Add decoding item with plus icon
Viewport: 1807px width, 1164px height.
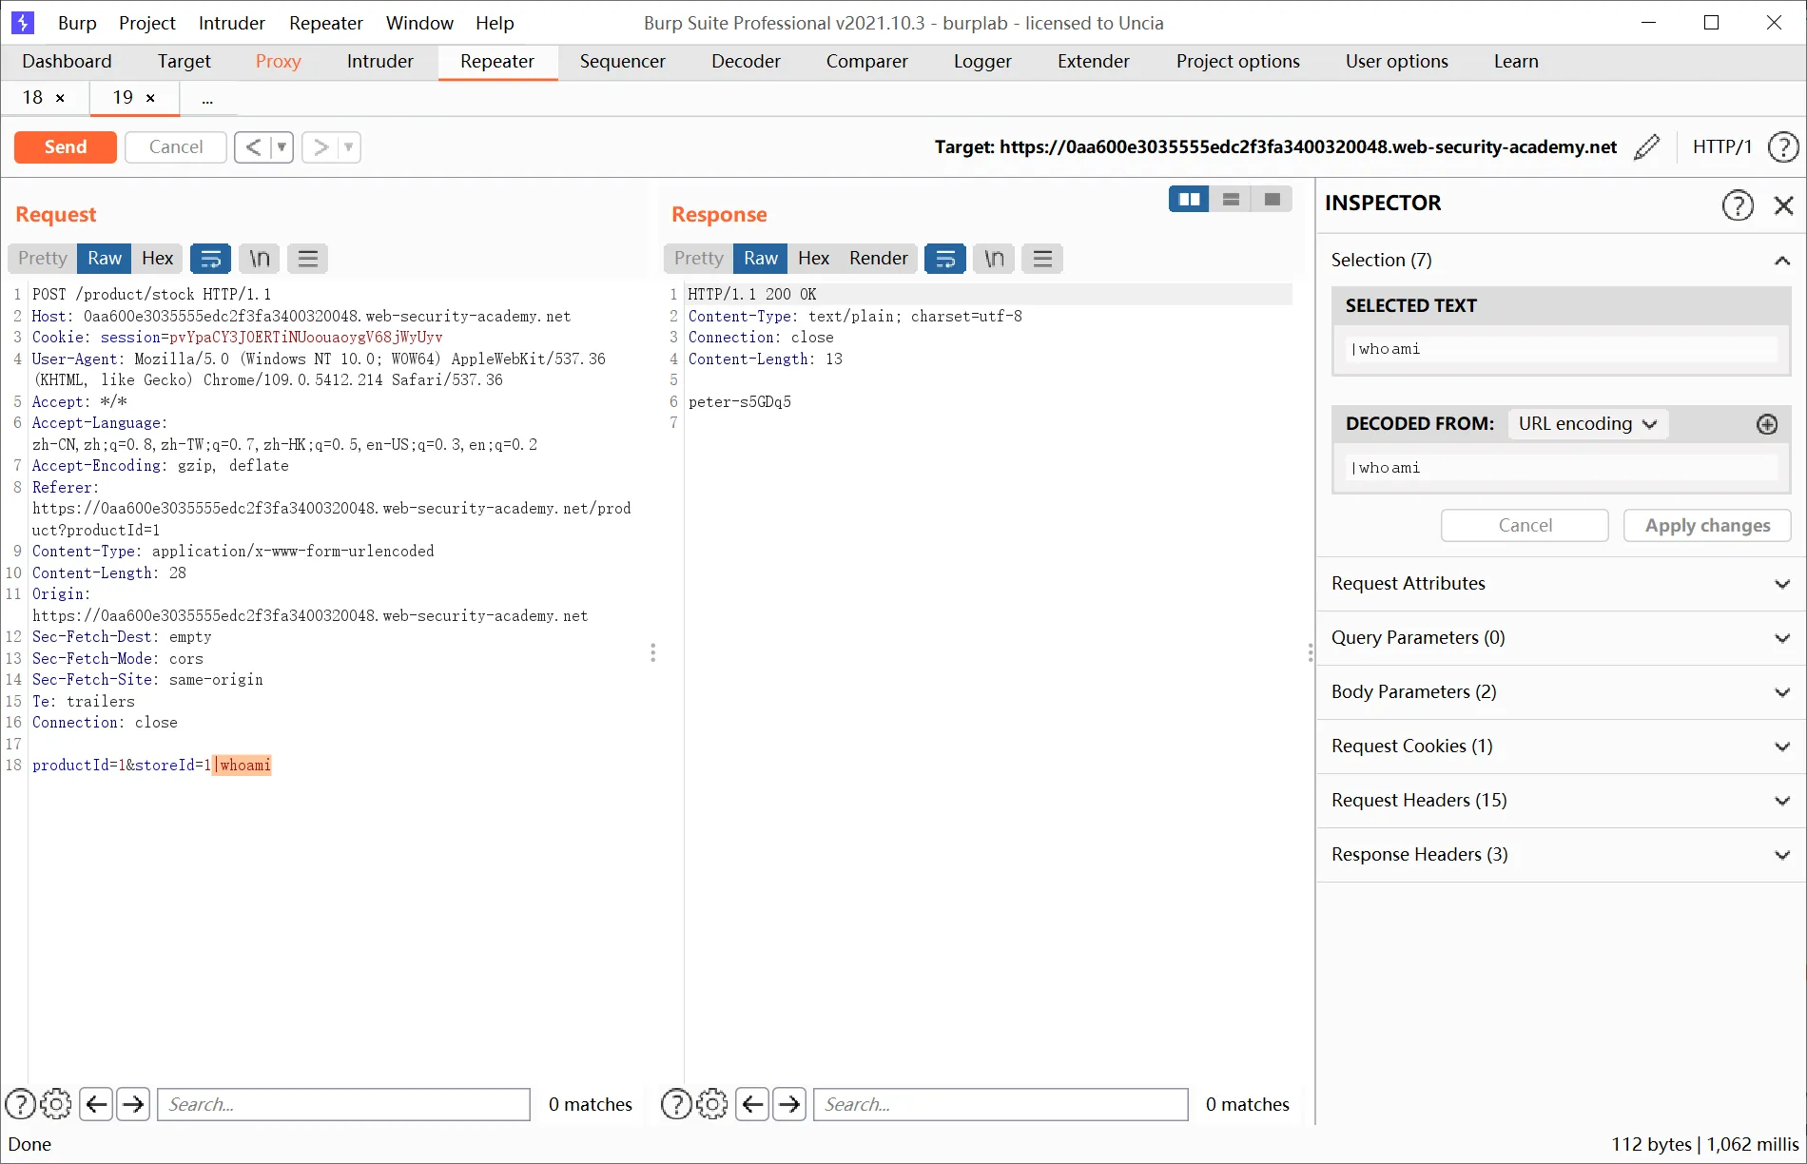(1766, 424)
